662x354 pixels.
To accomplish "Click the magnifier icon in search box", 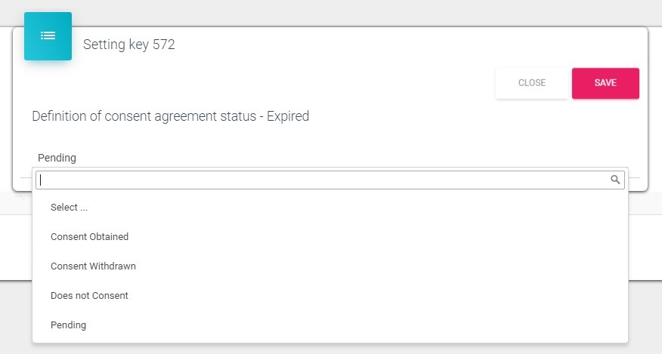I will (x=615, y=180).
